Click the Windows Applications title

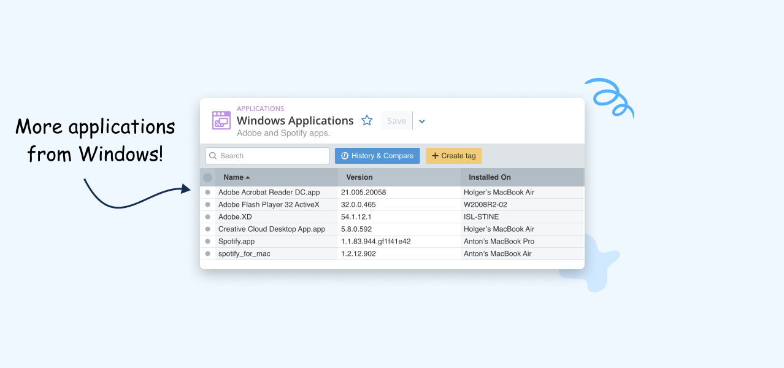pos(295,120)
